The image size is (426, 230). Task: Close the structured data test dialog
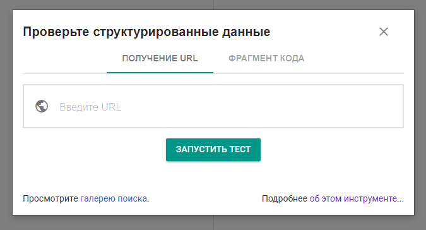[x=384, y=32]
